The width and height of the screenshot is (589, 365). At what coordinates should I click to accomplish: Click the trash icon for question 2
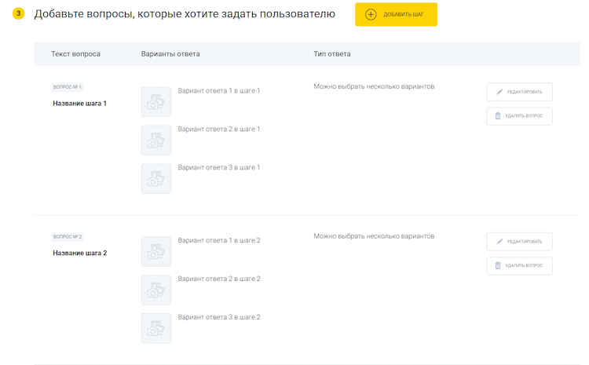pyautogui.click(x=498, y=266)
